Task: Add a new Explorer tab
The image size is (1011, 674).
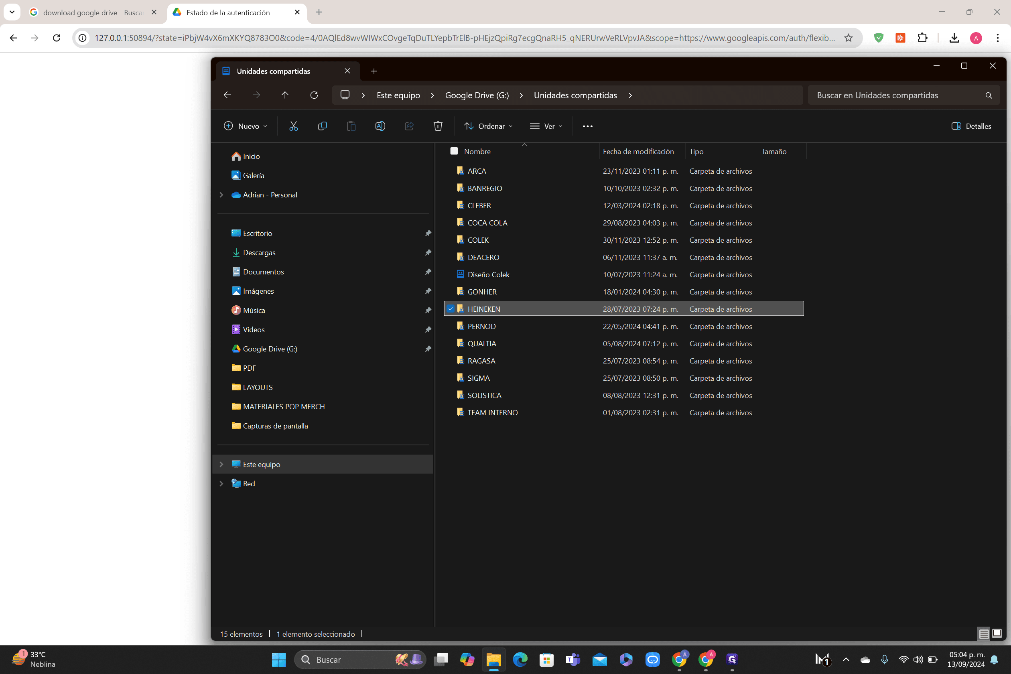Action: tap(374, 71)
